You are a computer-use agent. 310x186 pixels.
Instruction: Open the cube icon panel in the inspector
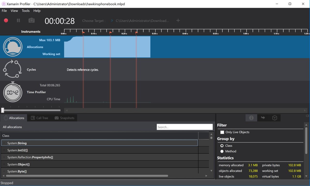tap(275, 118)
